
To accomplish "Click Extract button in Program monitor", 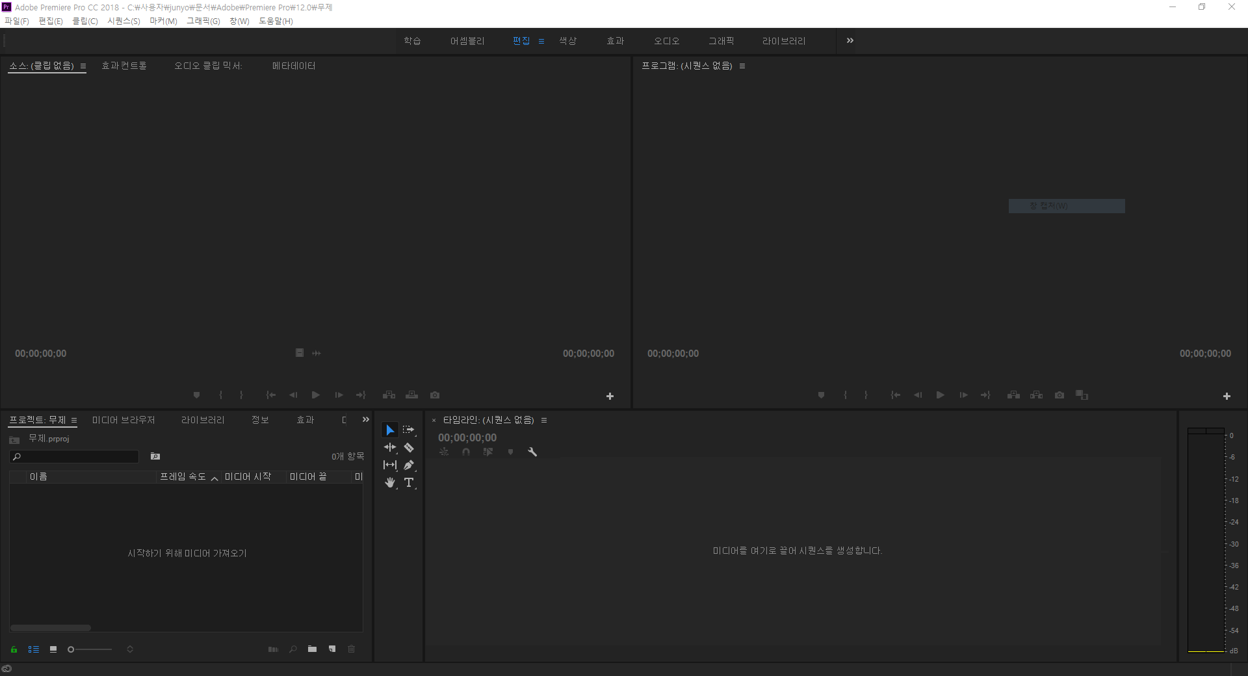I will point(1036,395).
